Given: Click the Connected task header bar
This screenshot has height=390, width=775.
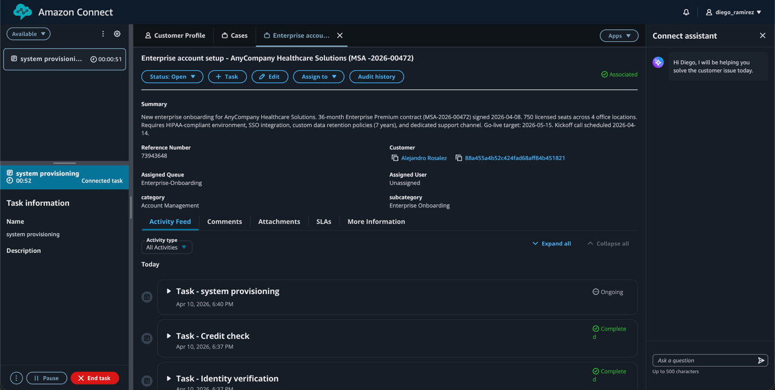Looking at the screenshot, I should (x=65, y=177).
